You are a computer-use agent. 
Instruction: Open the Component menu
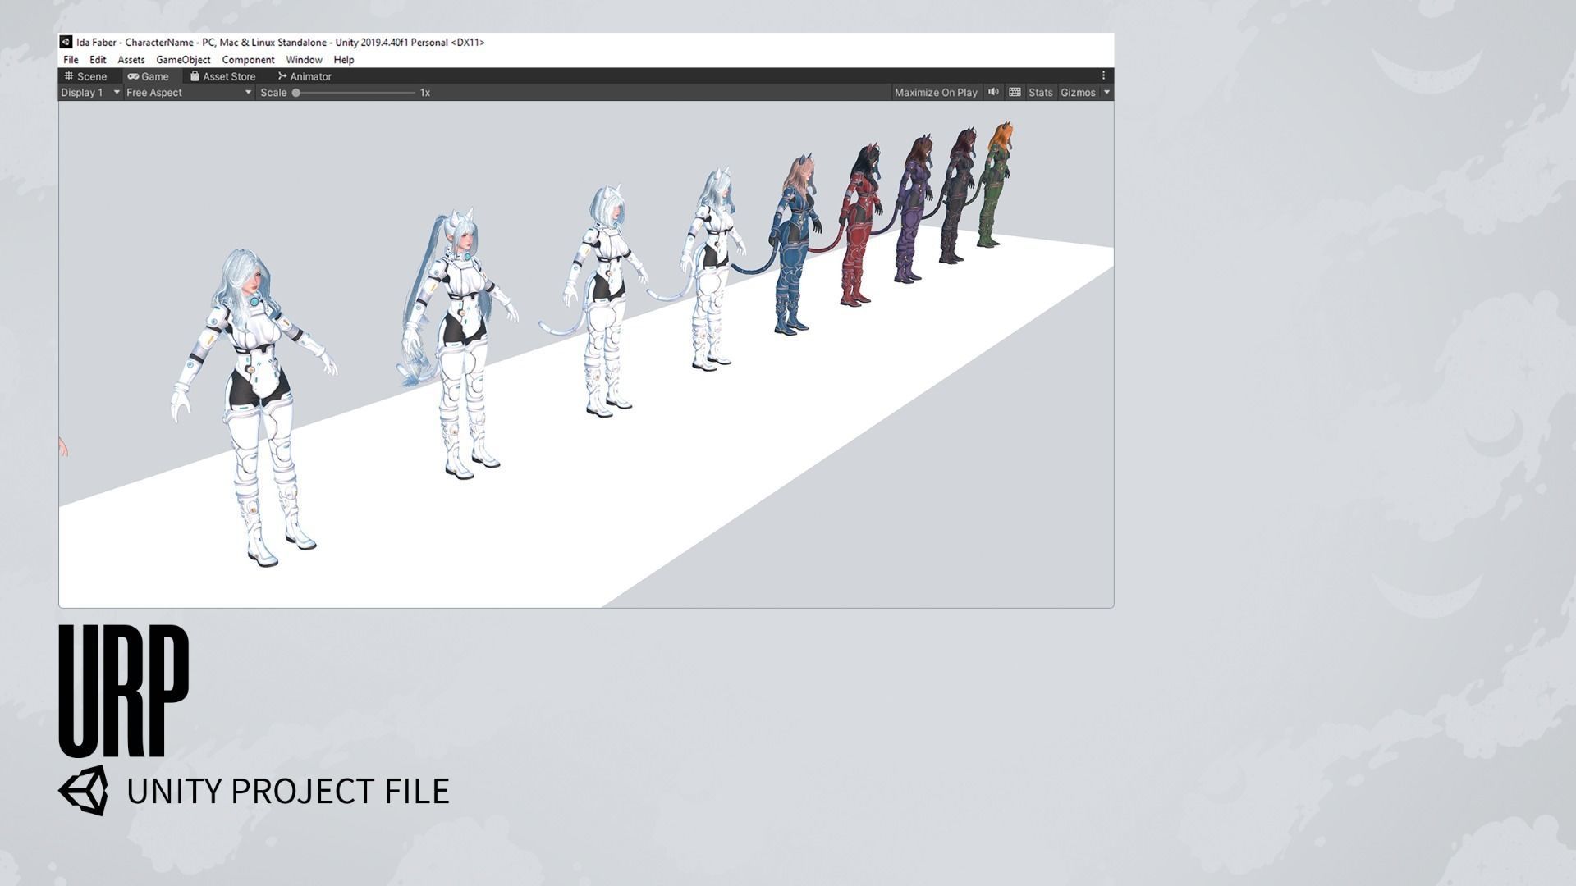tap(248, 60)
